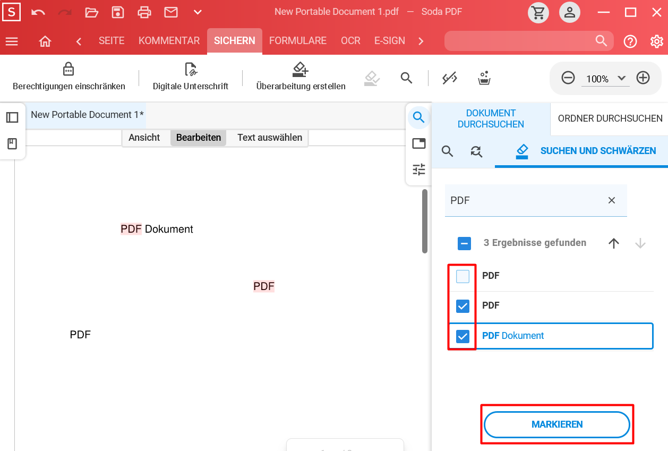Click Berechtigungen einschränken
This screenshot has width=668, height=451.
69,77
